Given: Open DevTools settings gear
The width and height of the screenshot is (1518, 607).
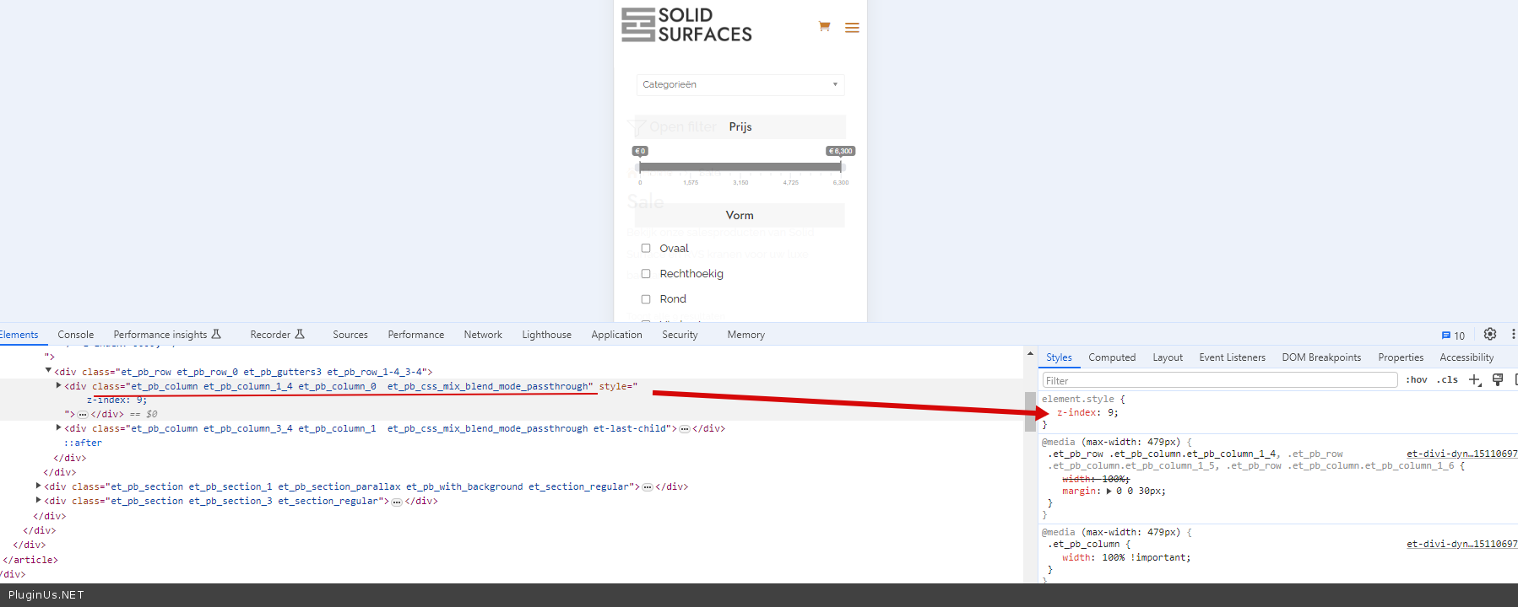Looking at the screenshot, I should [x=1490, y=335].
